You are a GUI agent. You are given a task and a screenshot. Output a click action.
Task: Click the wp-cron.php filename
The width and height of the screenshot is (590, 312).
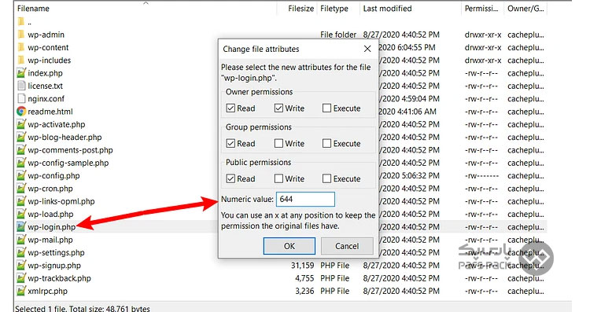(50, 189)
